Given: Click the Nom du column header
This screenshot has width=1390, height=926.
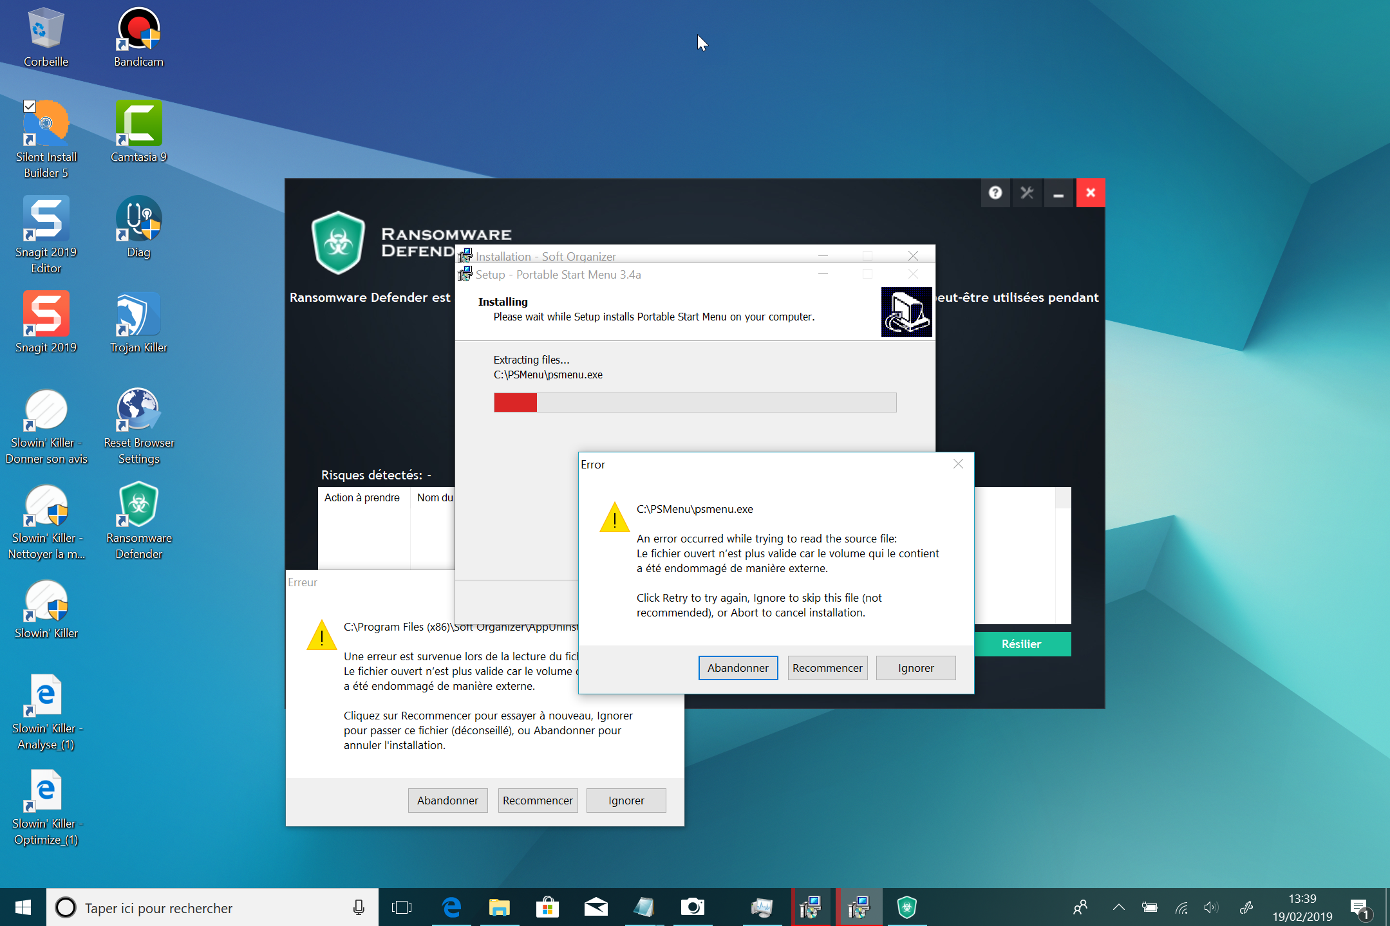Looking at the screenshot, I should point(435,497).
